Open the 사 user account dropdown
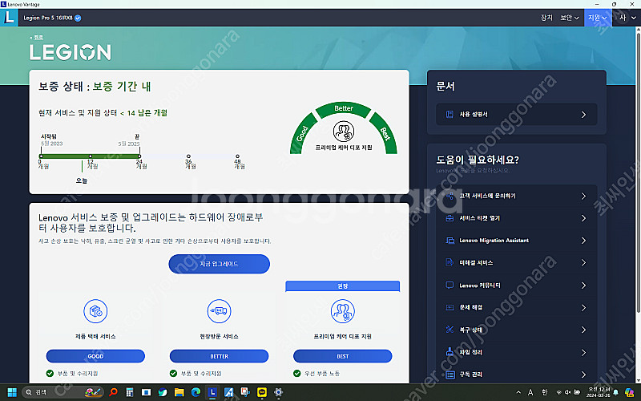 (x=627, y=18)
